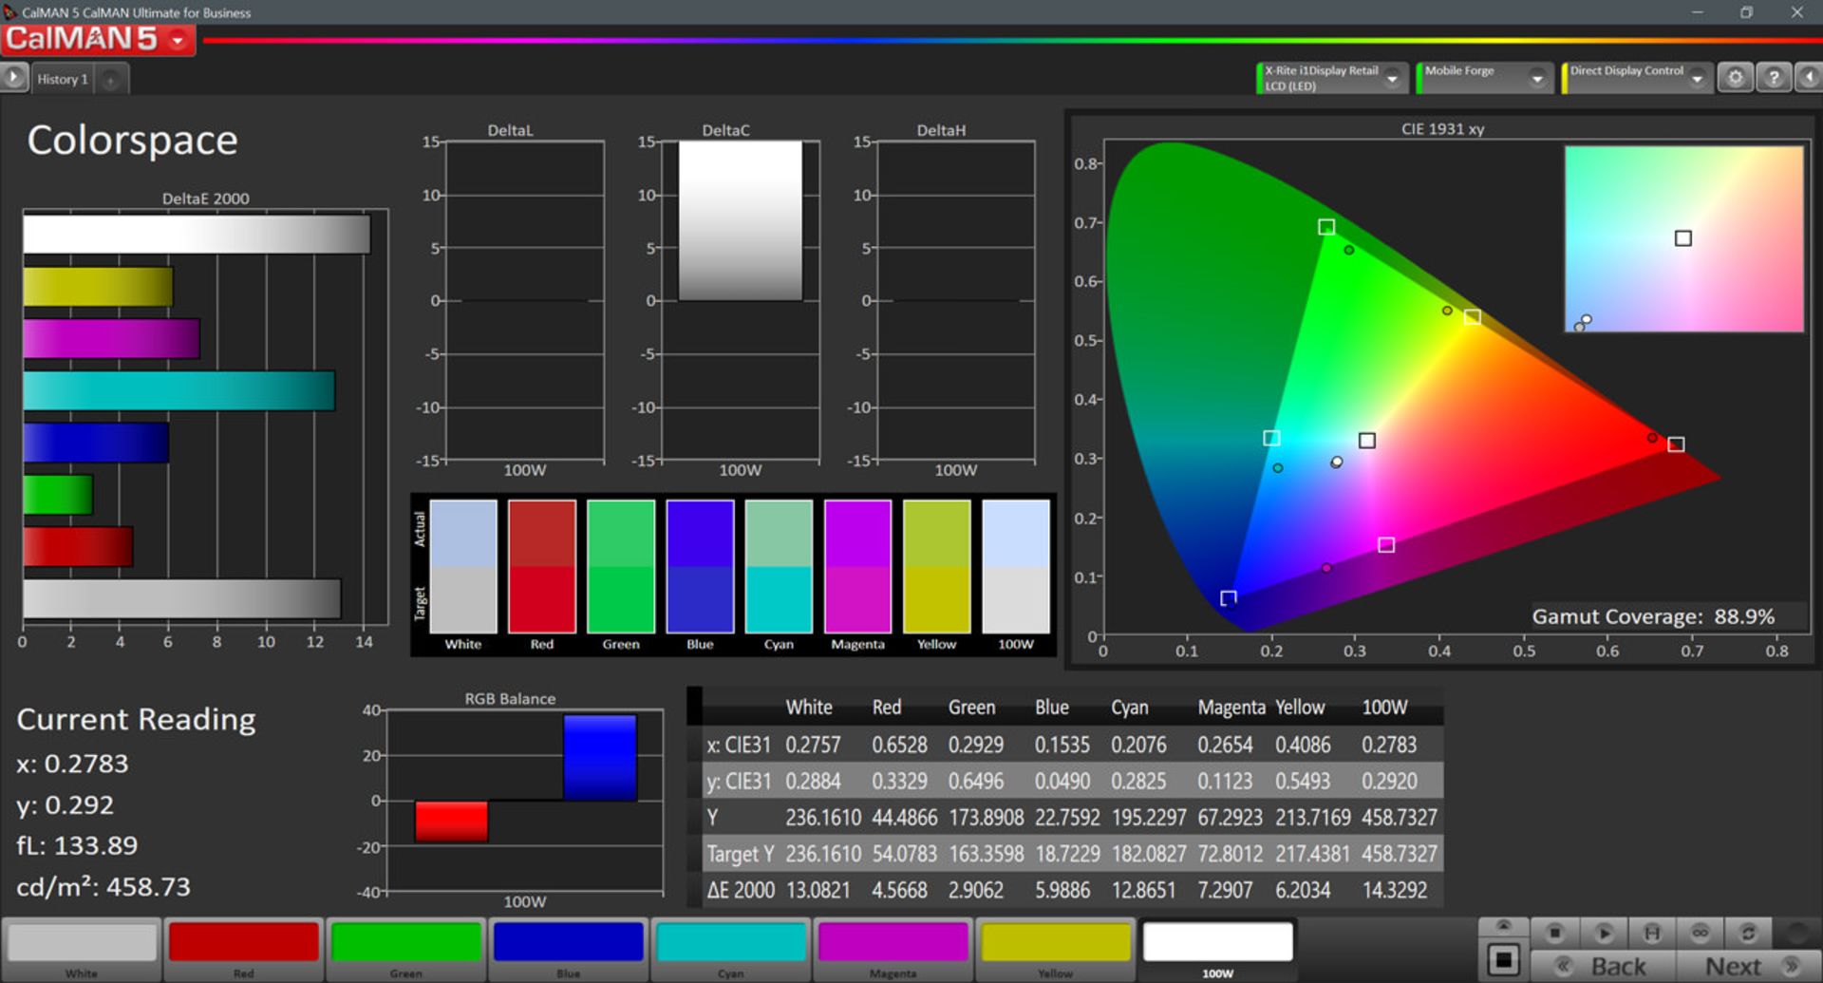Viewport: 1823px width, 983px height.
Task: Open the CalMAN 5 logo menu
Action: tap(175, 41)
